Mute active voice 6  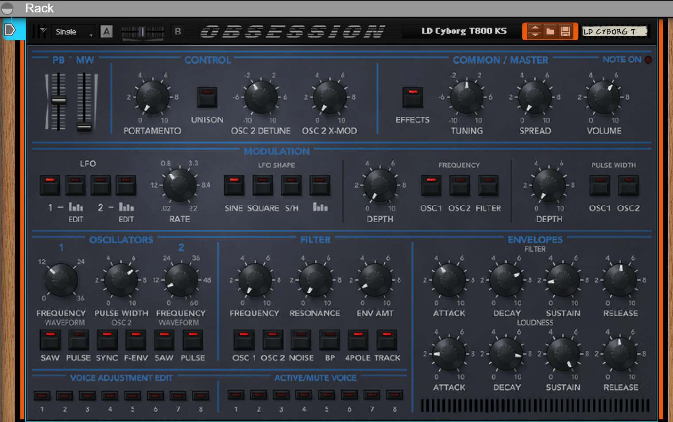[349, 395]
